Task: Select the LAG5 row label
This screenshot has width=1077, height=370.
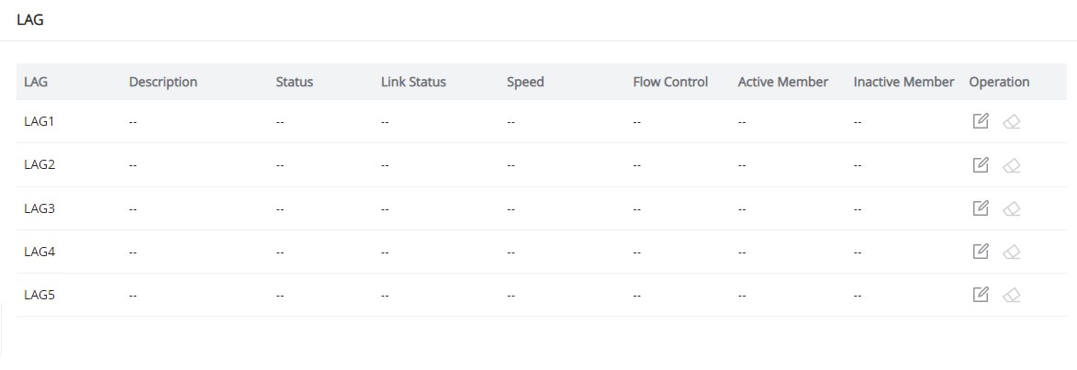Action: [39, 295]
